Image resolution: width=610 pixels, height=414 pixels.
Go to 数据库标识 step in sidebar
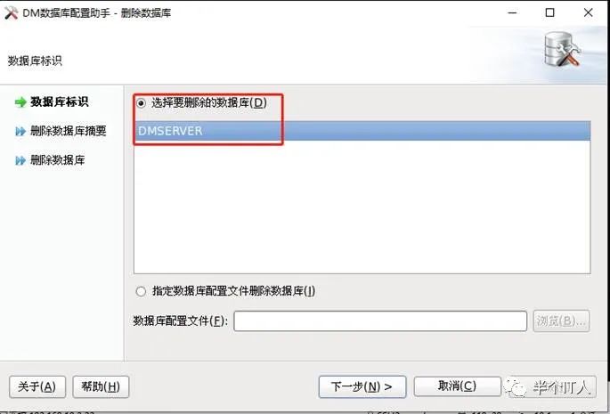pyautogui.click(x=60, y=102)
